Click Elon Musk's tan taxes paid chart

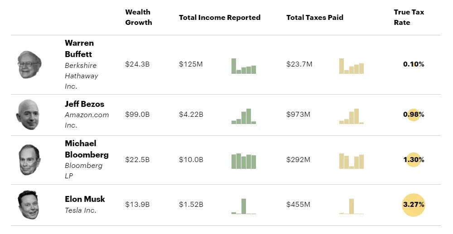tap(352, 206)
